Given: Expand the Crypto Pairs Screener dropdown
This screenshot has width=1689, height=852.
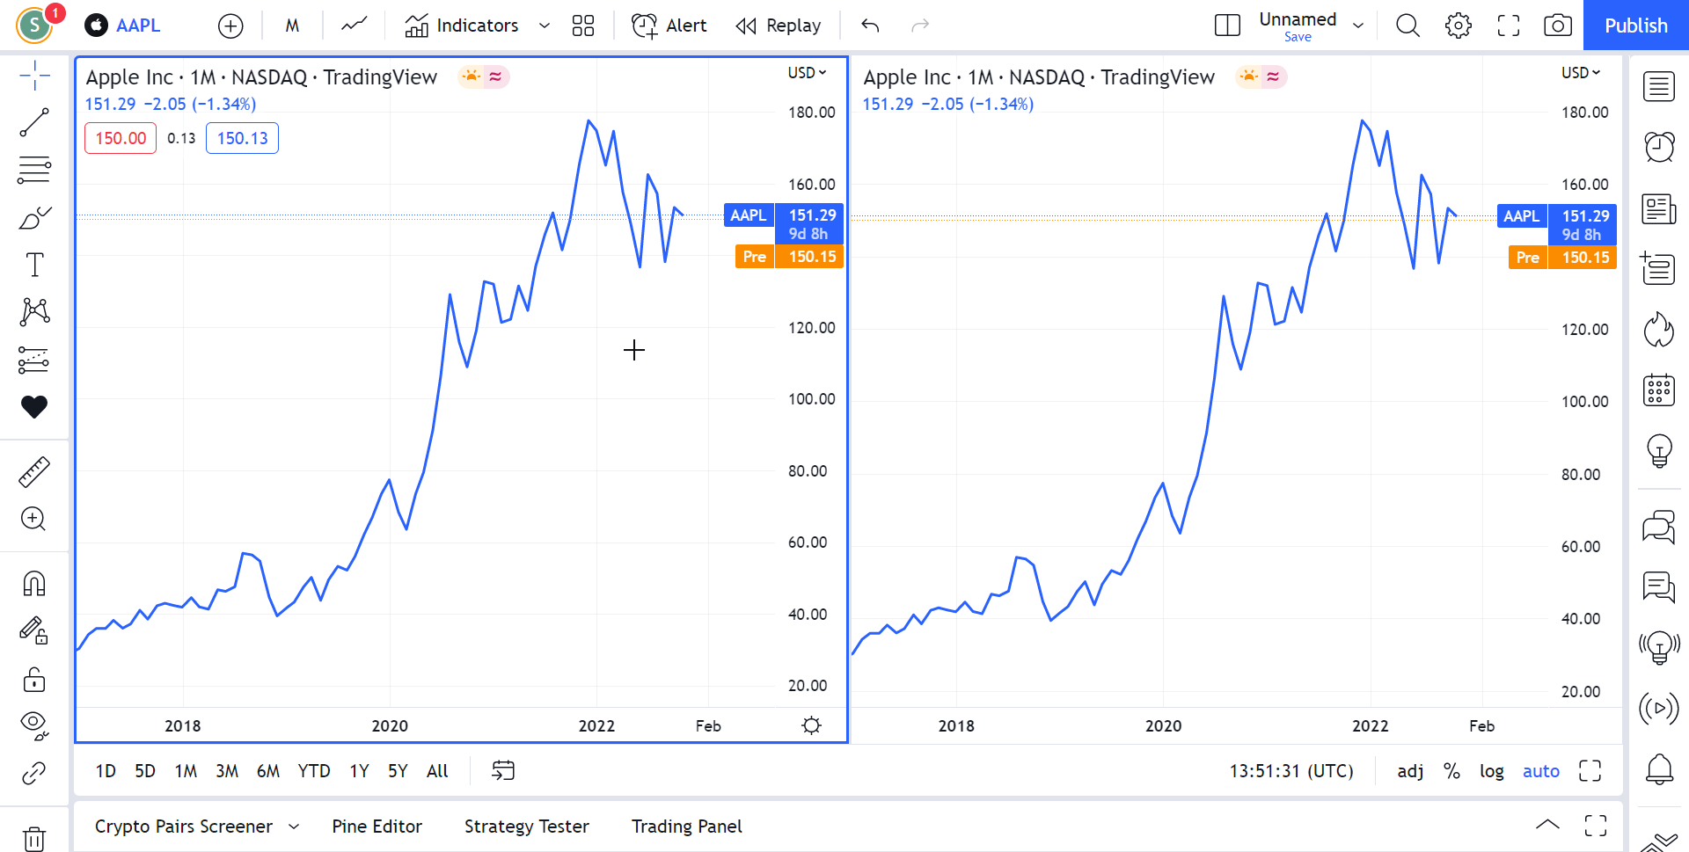Looking at the screenshot, I should (x=294, y=827).
